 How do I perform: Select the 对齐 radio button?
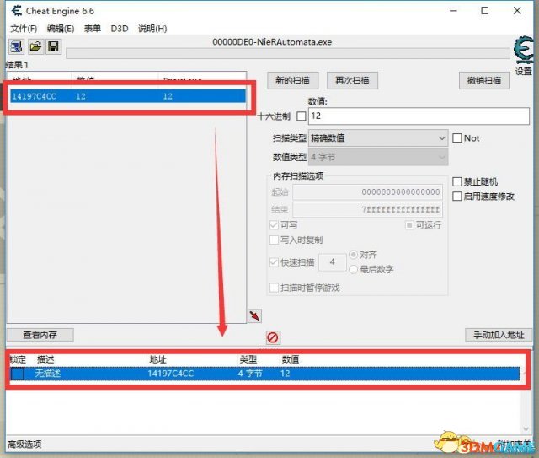[x=354, y=255]
